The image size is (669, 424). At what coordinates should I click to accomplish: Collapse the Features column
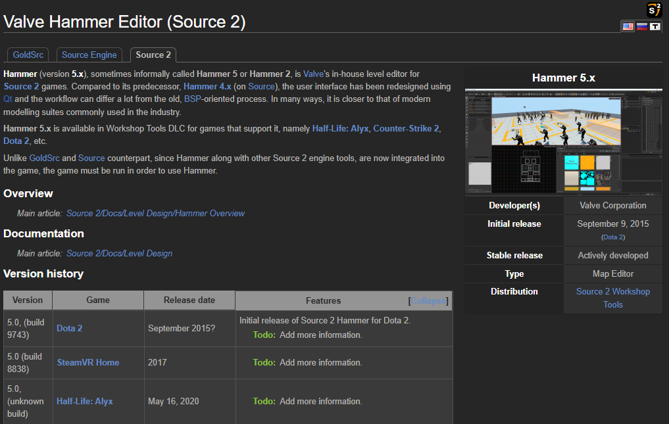pos(428,300)
